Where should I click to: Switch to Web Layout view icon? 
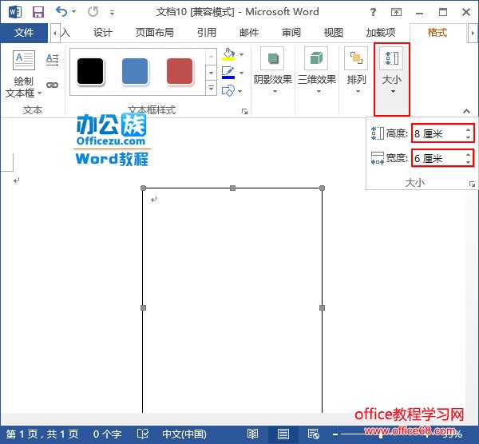tap(314, 434)
